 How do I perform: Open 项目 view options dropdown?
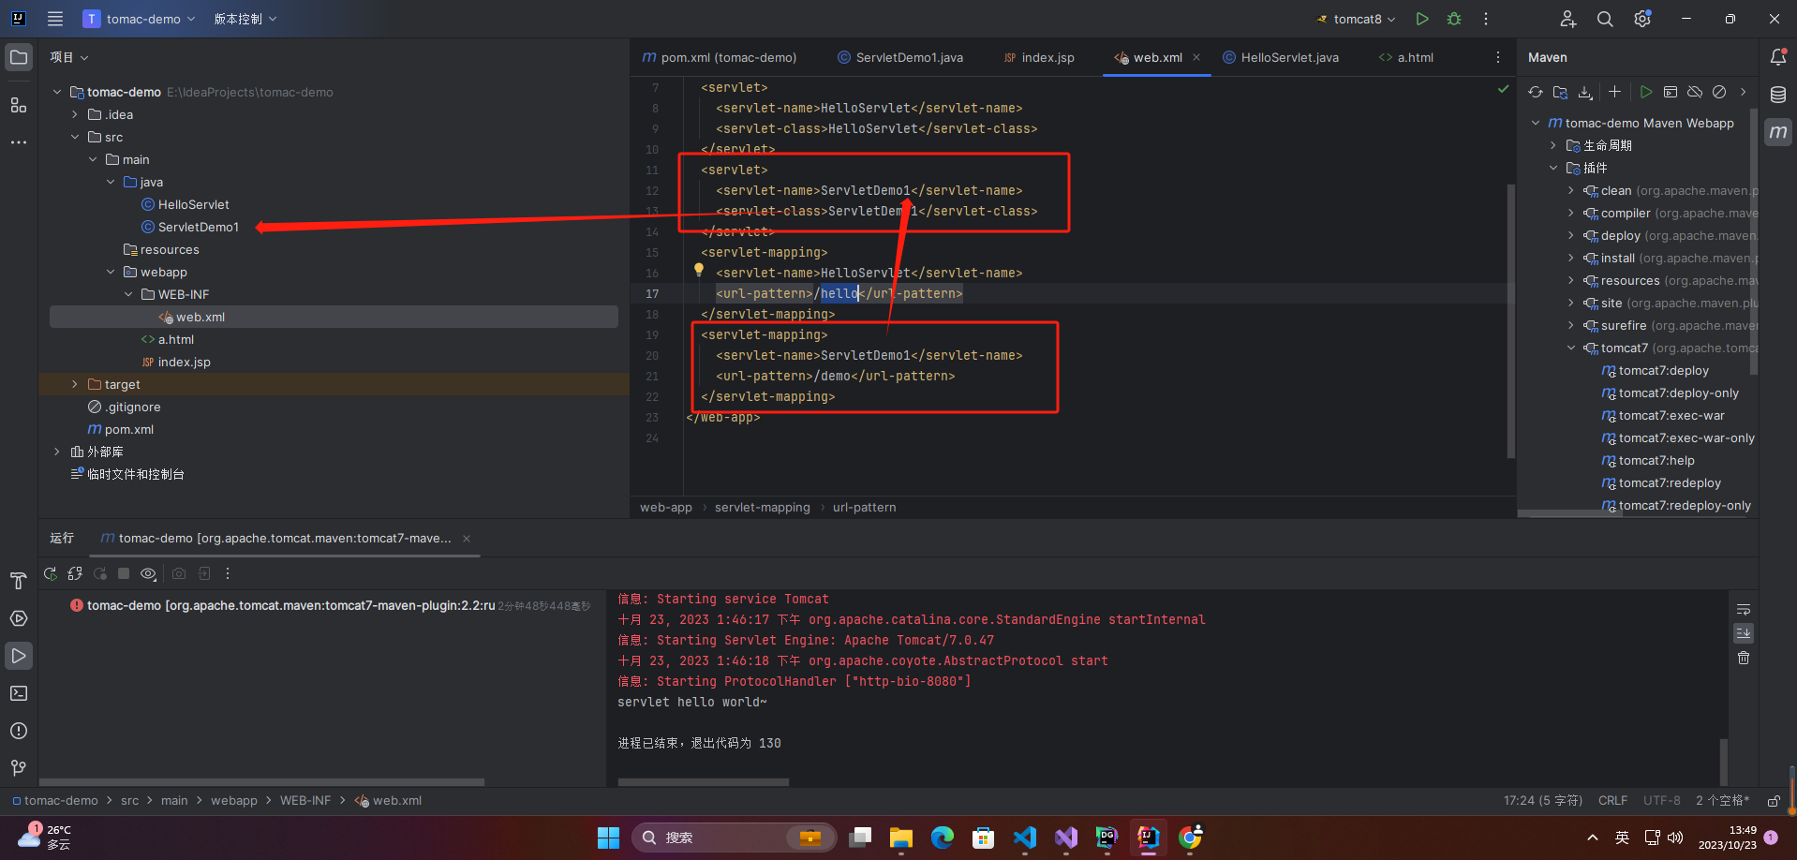69,57
